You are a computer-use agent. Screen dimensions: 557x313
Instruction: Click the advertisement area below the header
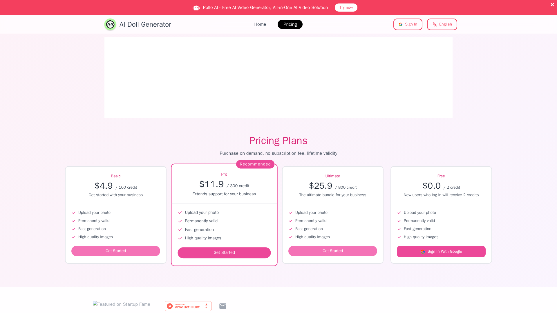[x=278, y=77]
